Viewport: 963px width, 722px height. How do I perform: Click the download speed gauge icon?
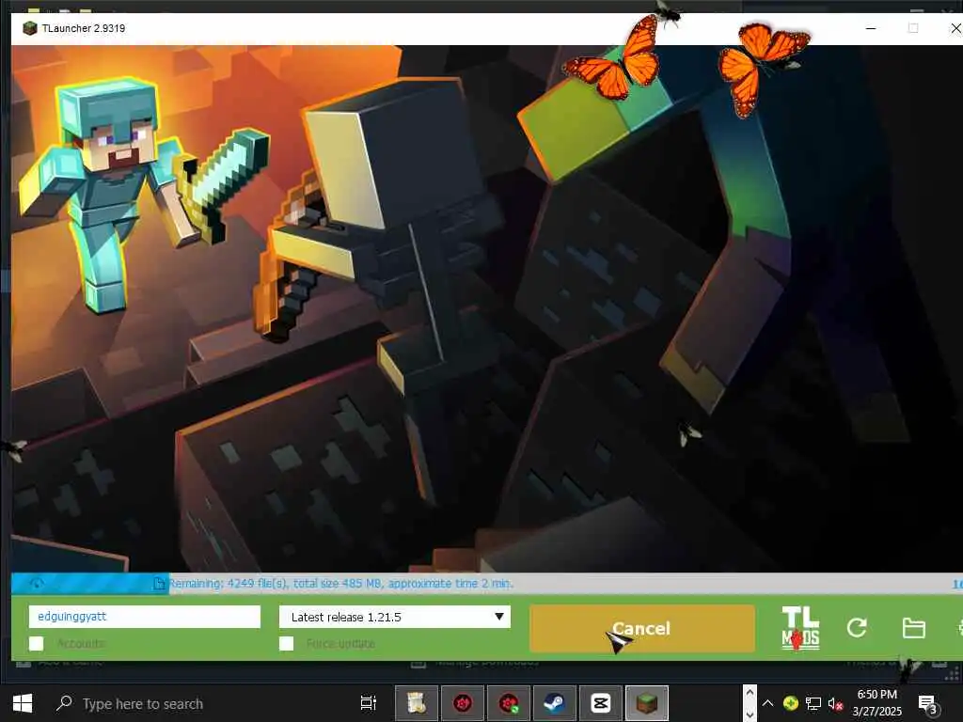tap(37, 583)
